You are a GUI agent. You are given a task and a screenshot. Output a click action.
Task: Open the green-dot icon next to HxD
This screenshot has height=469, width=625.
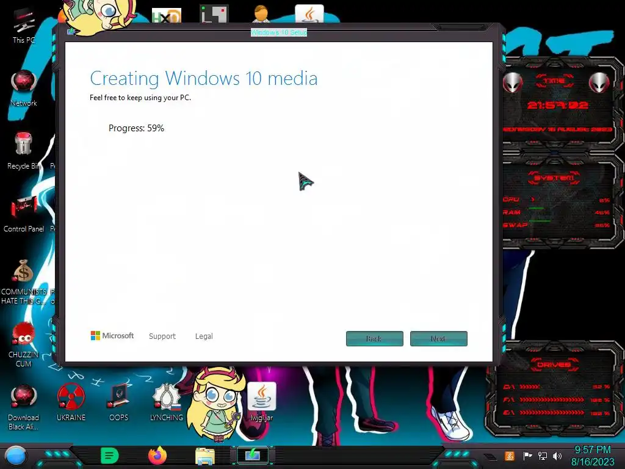coord(214,14)
